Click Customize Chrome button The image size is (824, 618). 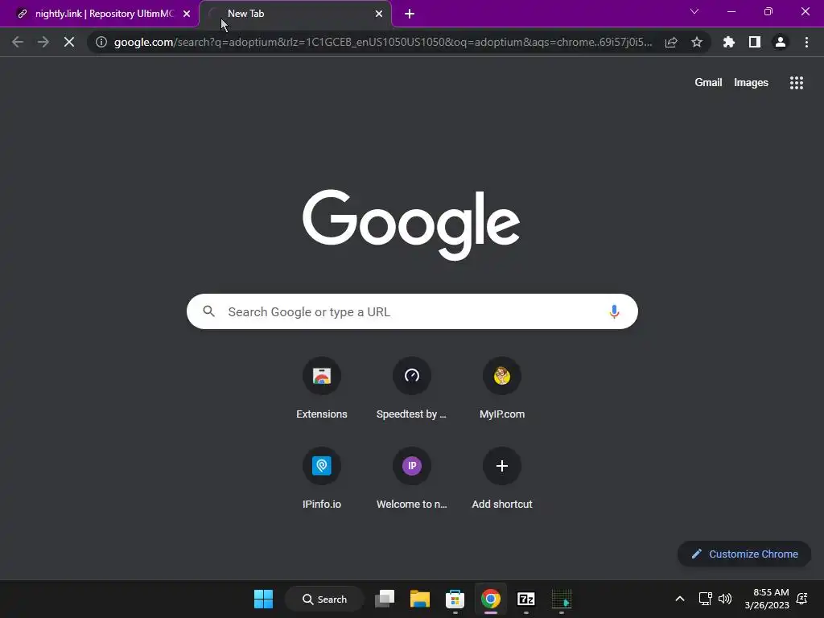744,554
